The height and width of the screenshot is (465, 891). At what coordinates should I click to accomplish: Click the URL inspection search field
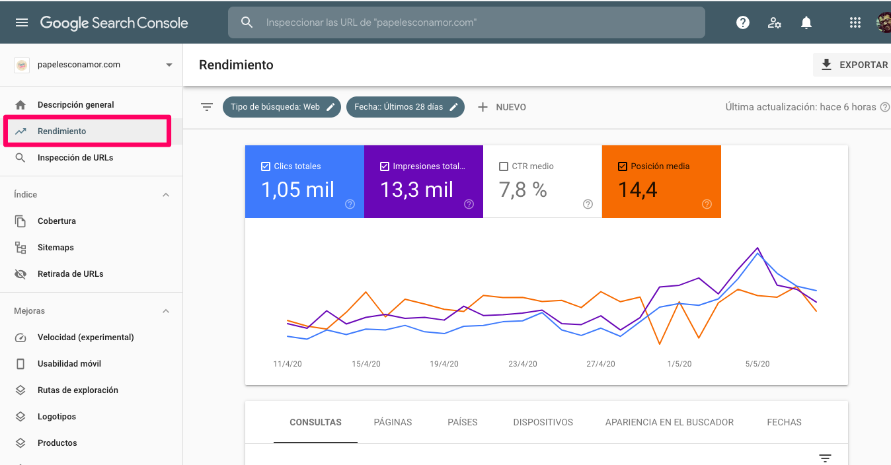pos(467,22)
